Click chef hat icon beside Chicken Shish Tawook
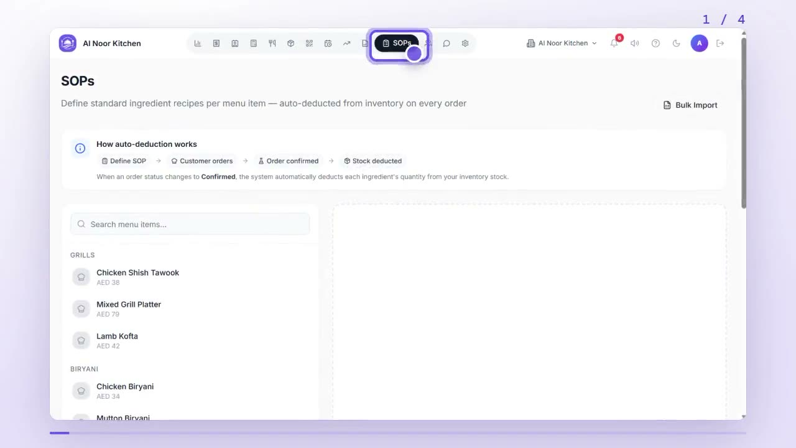 coord(81,277)
